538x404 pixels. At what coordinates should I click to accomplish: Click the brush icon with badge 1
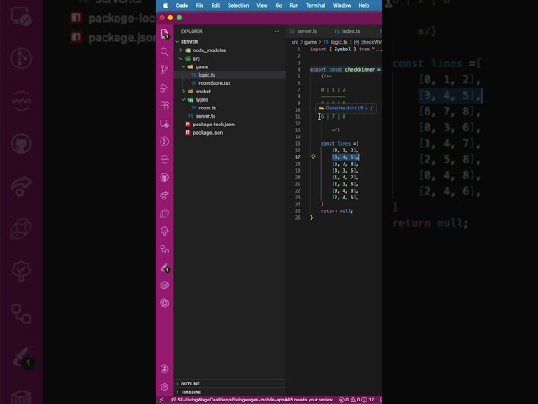165,268
